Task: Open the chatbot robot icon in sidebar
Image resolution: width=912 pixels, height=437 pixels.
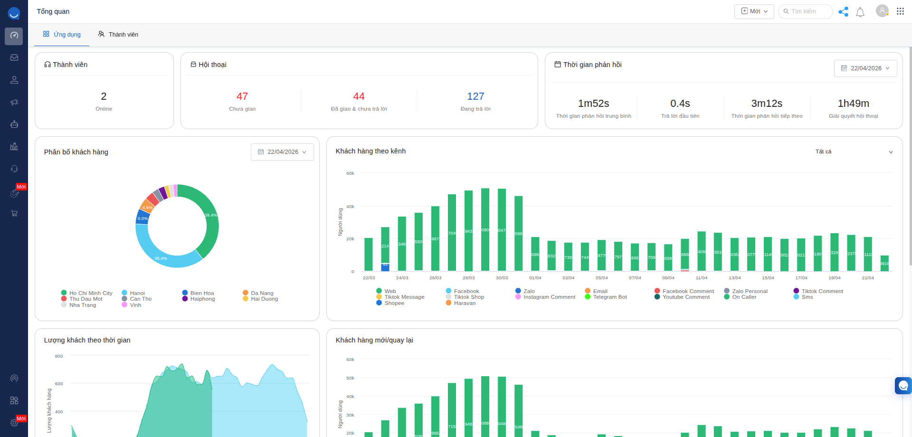Action: (x=14, y=124)
